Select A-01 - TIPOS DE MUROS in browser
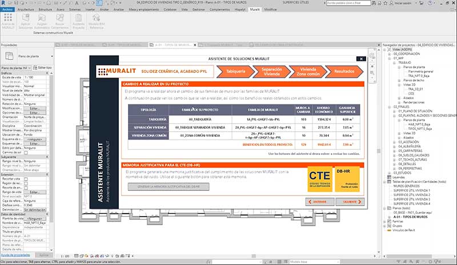This screenshot has height=265, width=457. coord(410,217)
